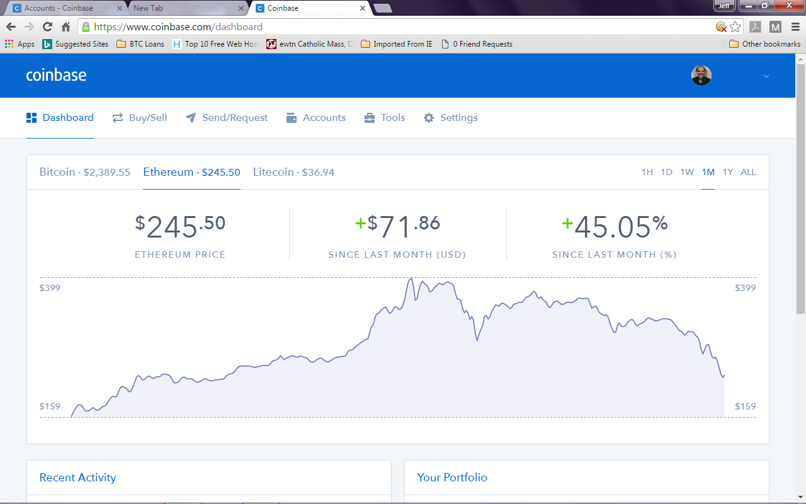This screenshot has height=504, width=806.
Task: Switch to the Bitcoin price tab
Action: pos(84,172)
